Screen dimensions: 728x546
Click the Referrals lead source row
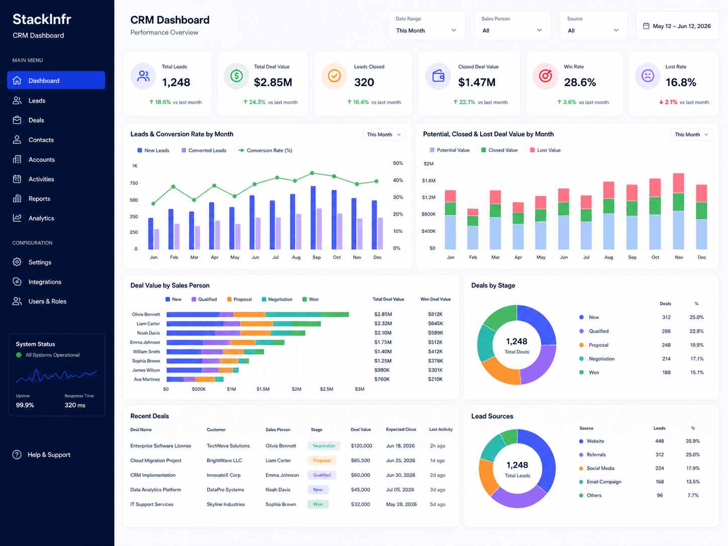(x=640, y=454)
